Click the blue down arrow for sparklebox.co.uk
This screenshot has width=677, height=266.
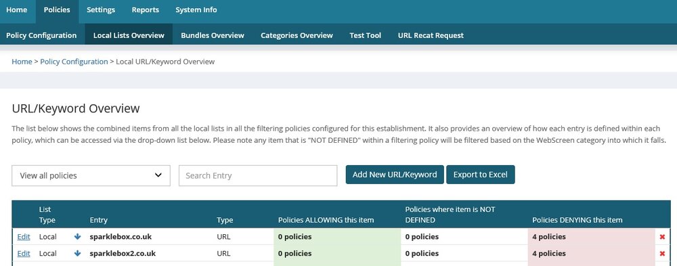click(78, 237)
